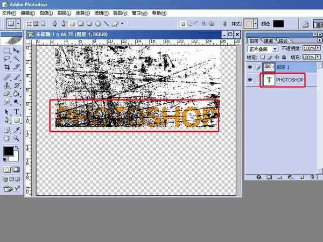
Task: Choose the Line shape in options bar
Action: 106,24
